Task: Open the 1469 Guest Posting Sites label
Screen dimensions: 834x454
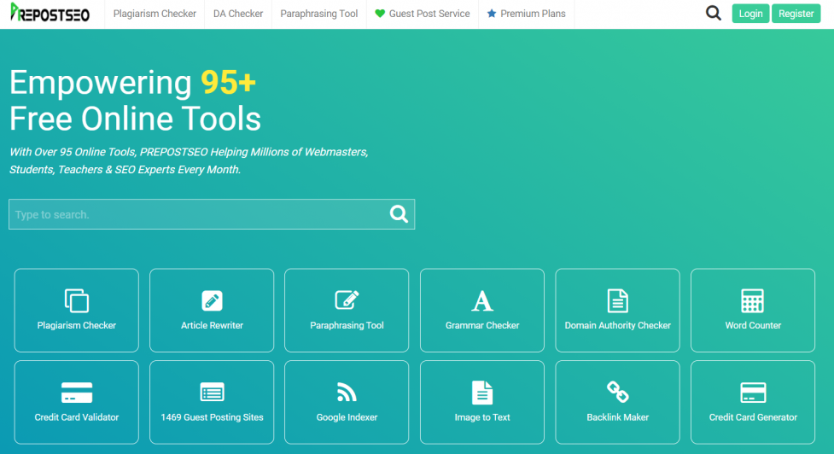Action: (212, 417)
